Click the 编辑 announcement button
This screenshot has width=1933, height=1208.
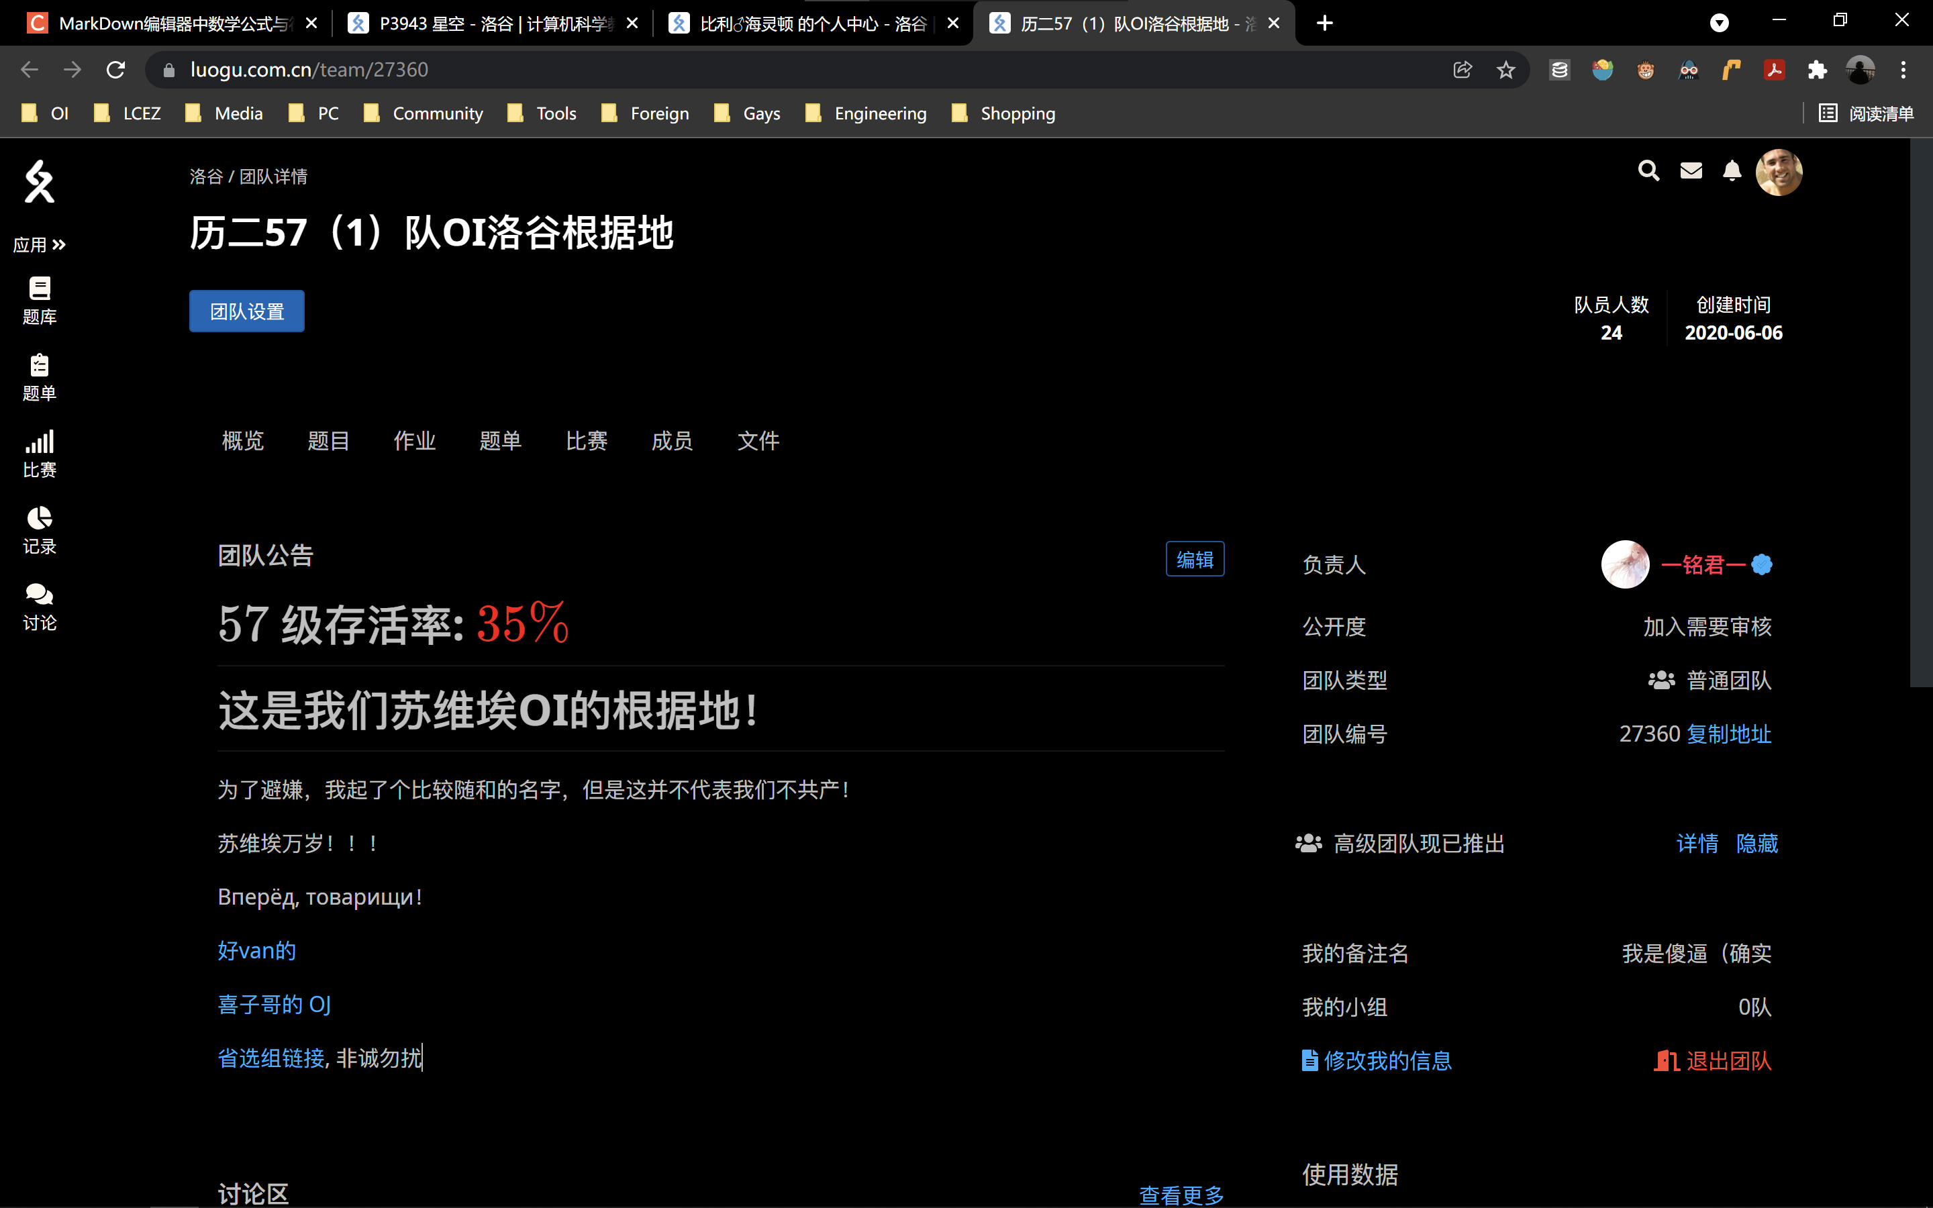(x=1195, y=559)
